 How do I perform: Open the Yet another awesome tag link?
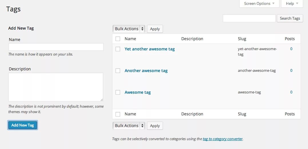[x=150, y=49]
